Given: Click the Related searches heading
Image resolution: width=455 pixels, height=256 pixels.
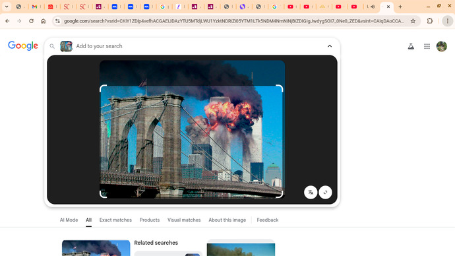Looking at the screenshot, I should (x=156, y=243).
